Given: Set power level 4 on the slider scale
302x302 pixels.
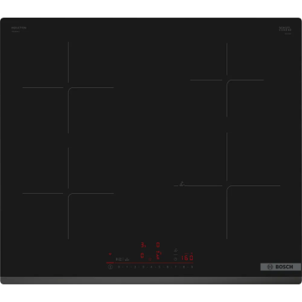Looking at the screenshot, I should pyautogui.click(x=151, y=267).
